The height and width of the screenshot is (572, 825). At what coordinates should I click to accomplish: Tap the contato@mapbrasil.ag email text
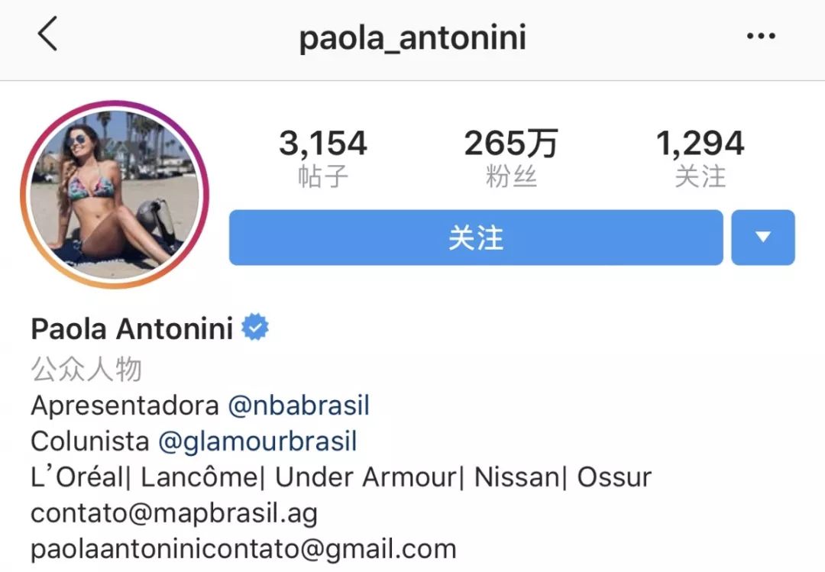click(x=174, y=514)
